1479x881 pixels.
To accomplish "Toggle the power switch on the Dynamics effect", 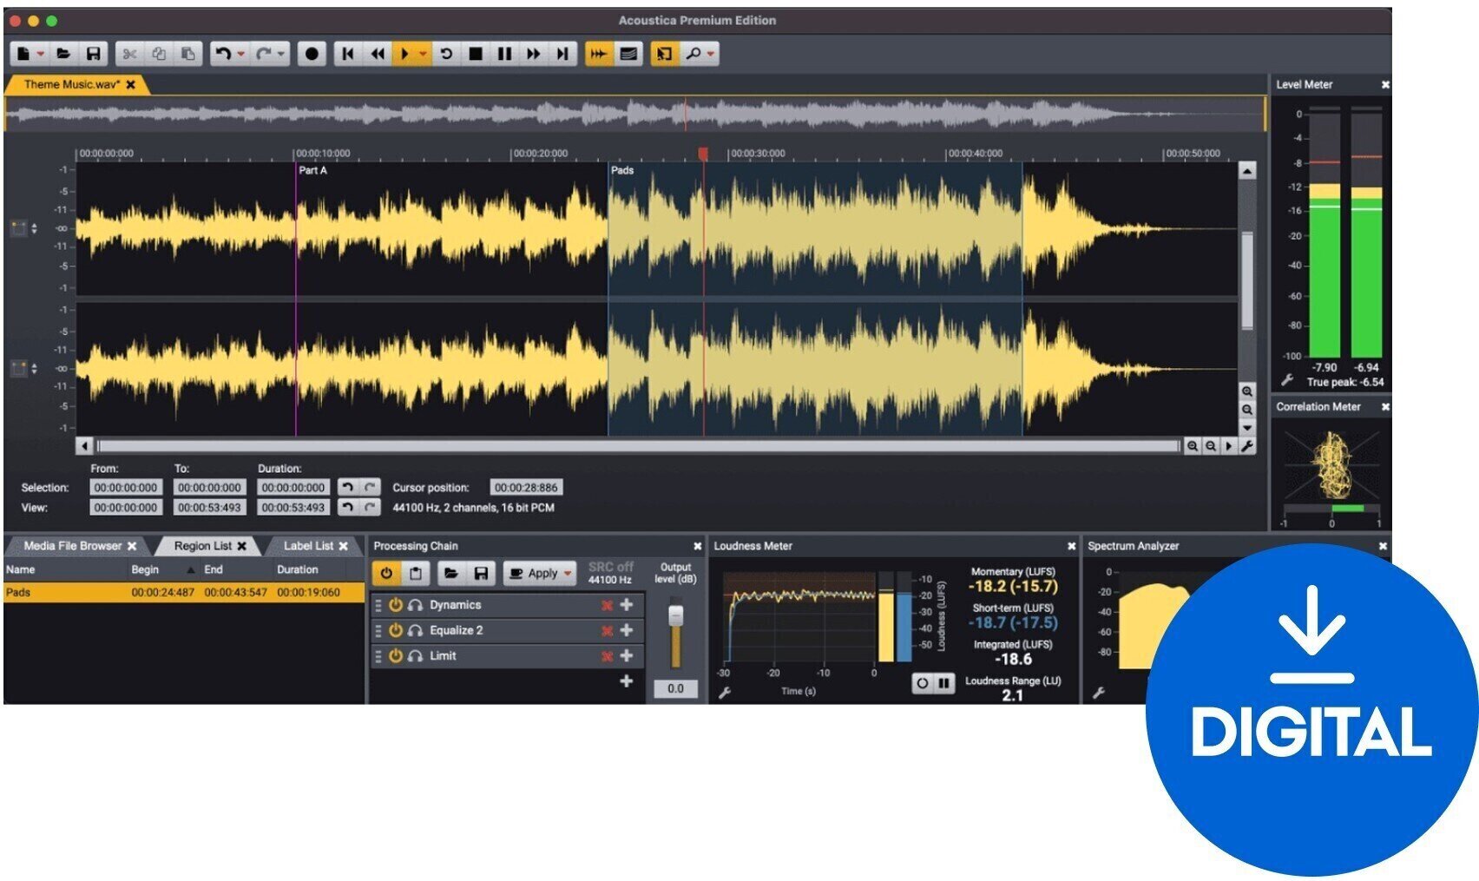I will (397, 605).
